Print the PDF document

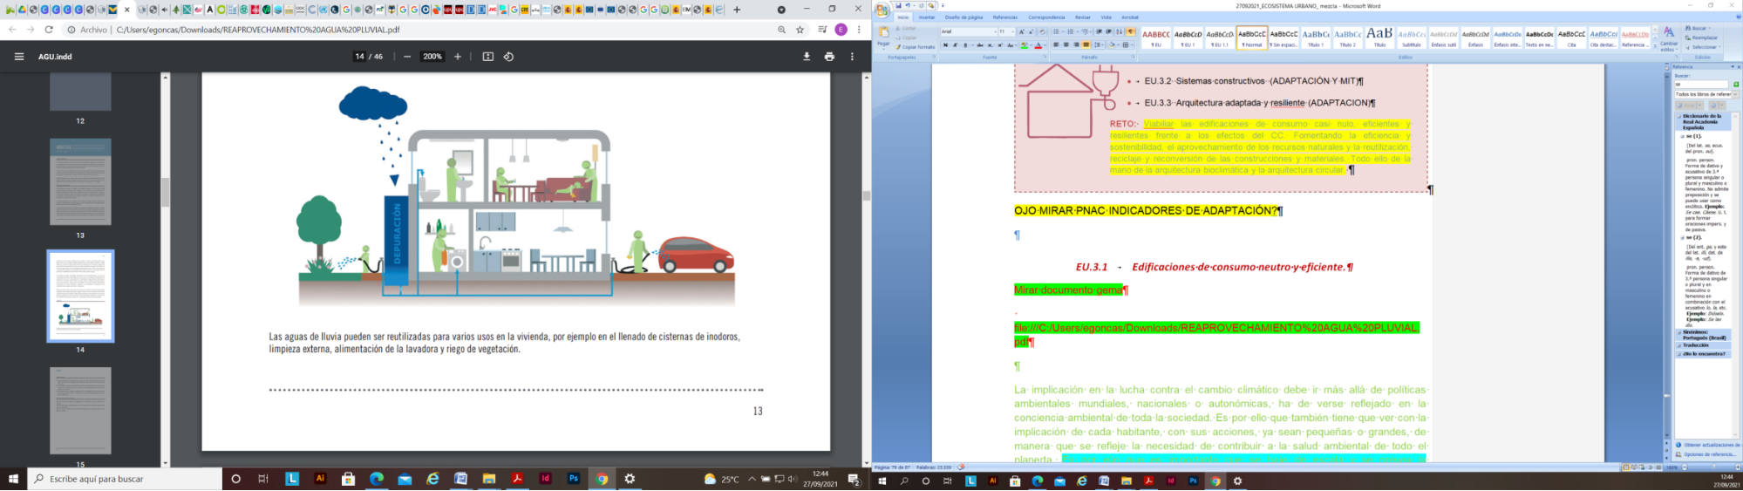pos(829,57)
